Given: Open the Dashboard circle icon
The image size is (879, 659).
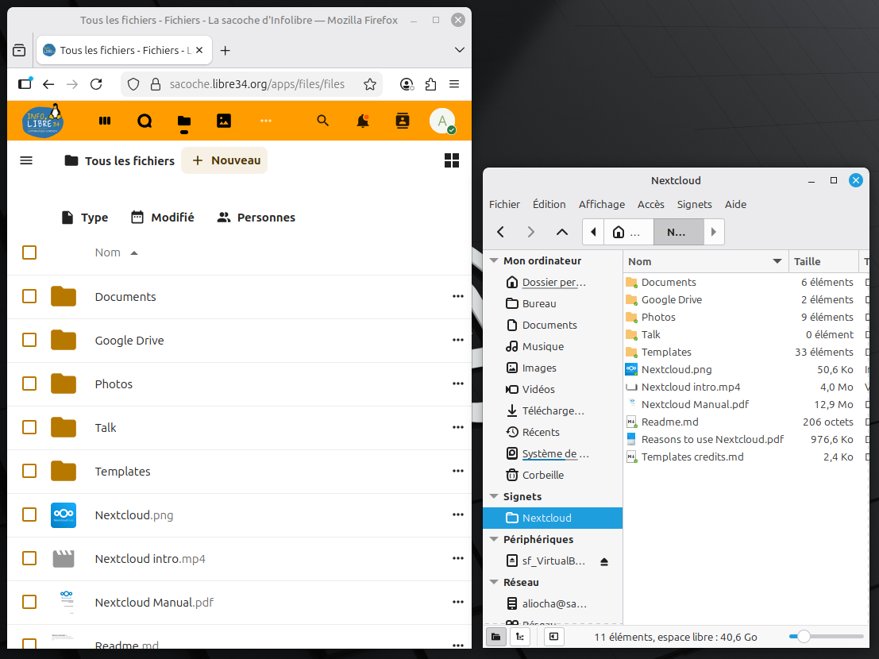Looking at the screenshot, I should (x=145, y=121).
